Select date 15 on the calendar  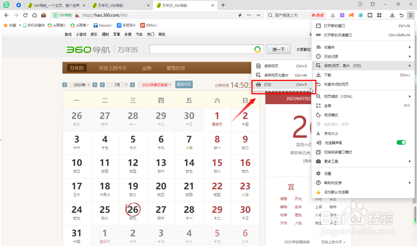point(217,165)
